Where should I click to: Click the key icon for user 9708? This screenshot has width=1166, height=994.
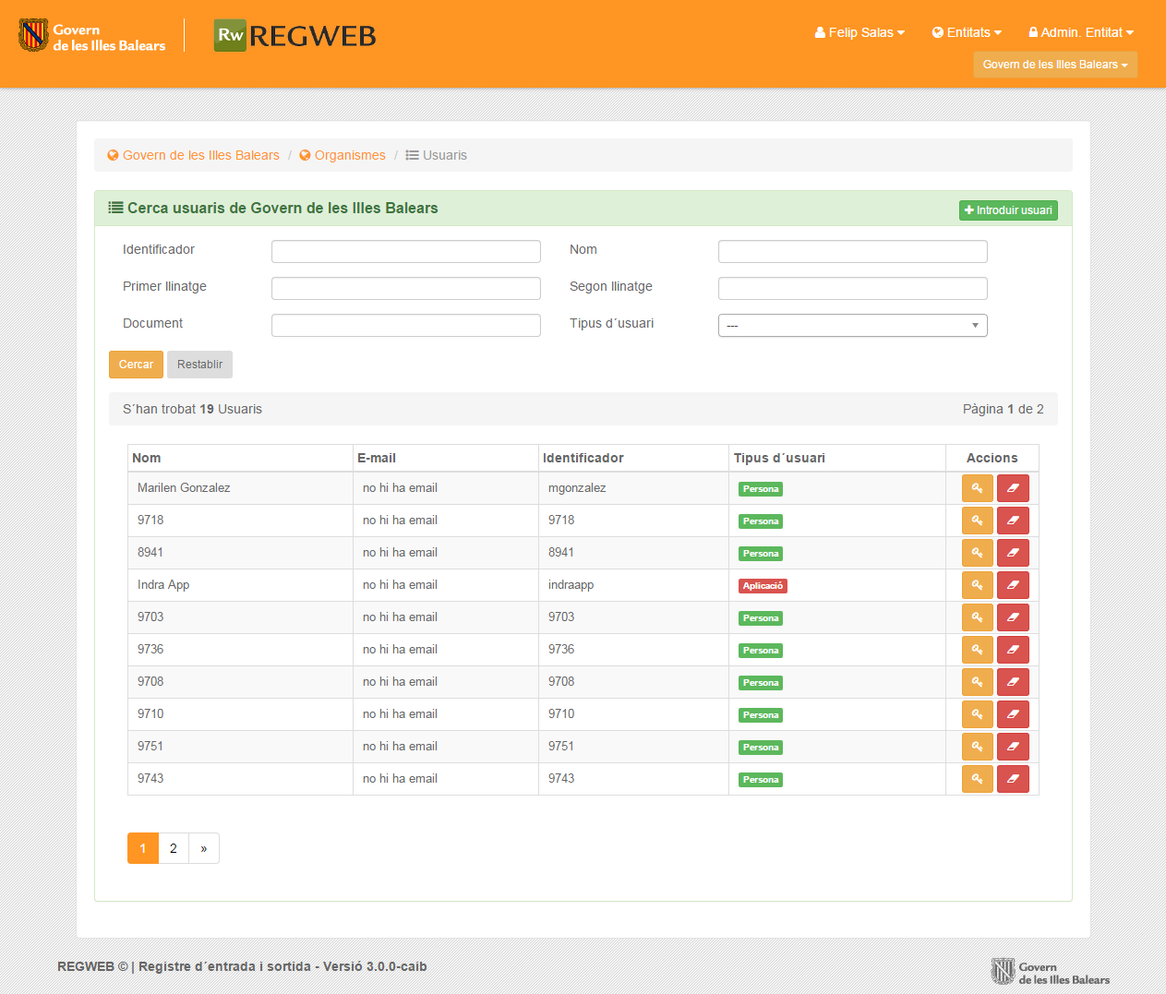[x=977, y=682]
